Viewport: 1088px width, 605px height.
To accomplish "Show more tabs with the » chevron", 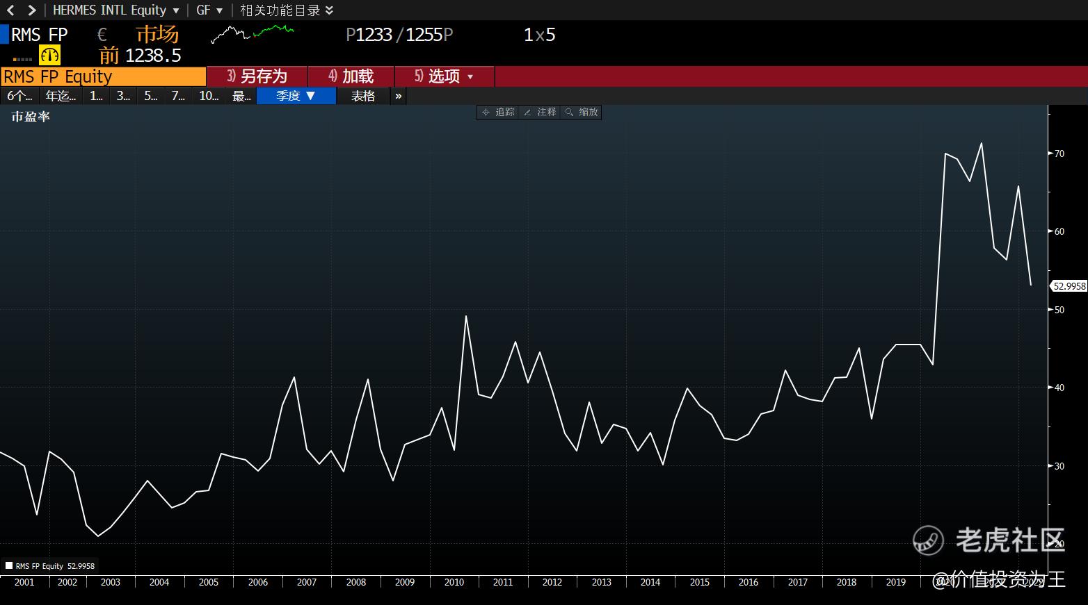I will [x=398, y=96].
